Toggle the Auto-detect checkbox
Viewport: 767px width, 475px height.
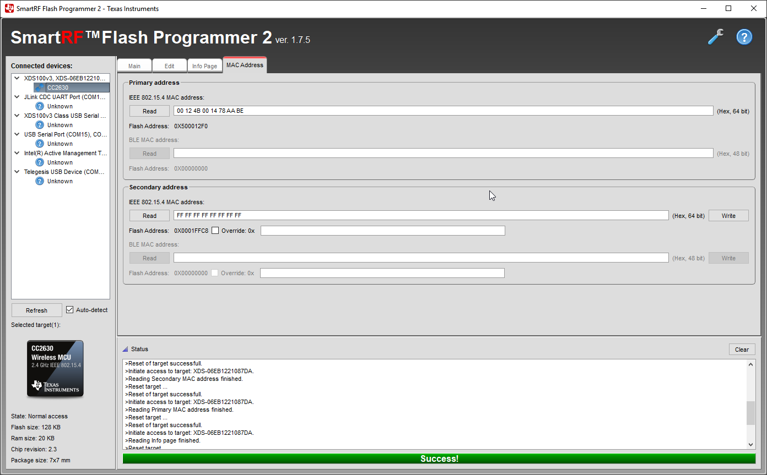tap(69, 310)
